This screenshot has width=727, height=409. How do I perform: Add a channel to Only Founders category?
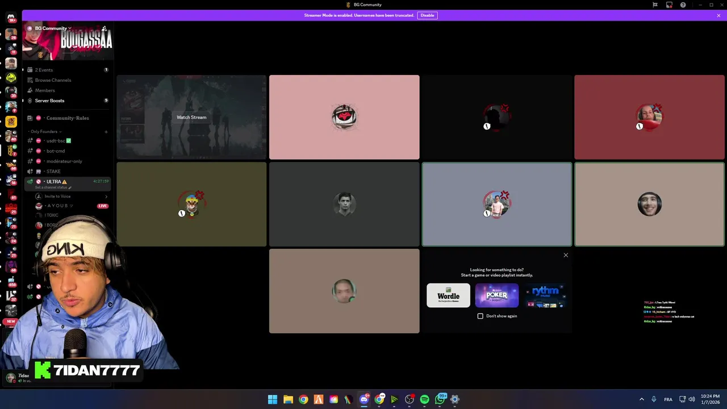click(106, 132)
